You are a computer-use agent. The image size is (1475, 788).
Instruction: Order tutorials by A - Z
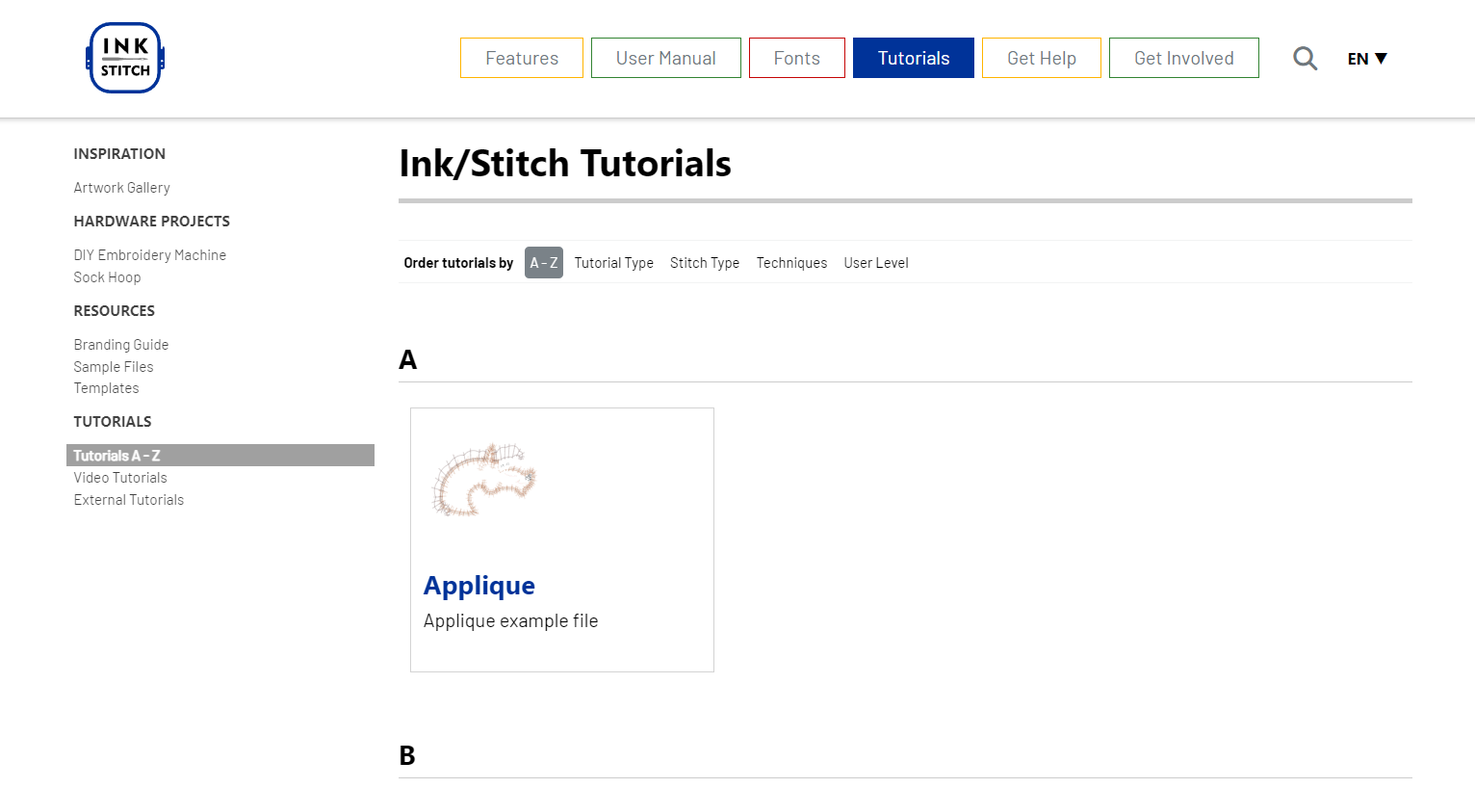coord(544,262)
